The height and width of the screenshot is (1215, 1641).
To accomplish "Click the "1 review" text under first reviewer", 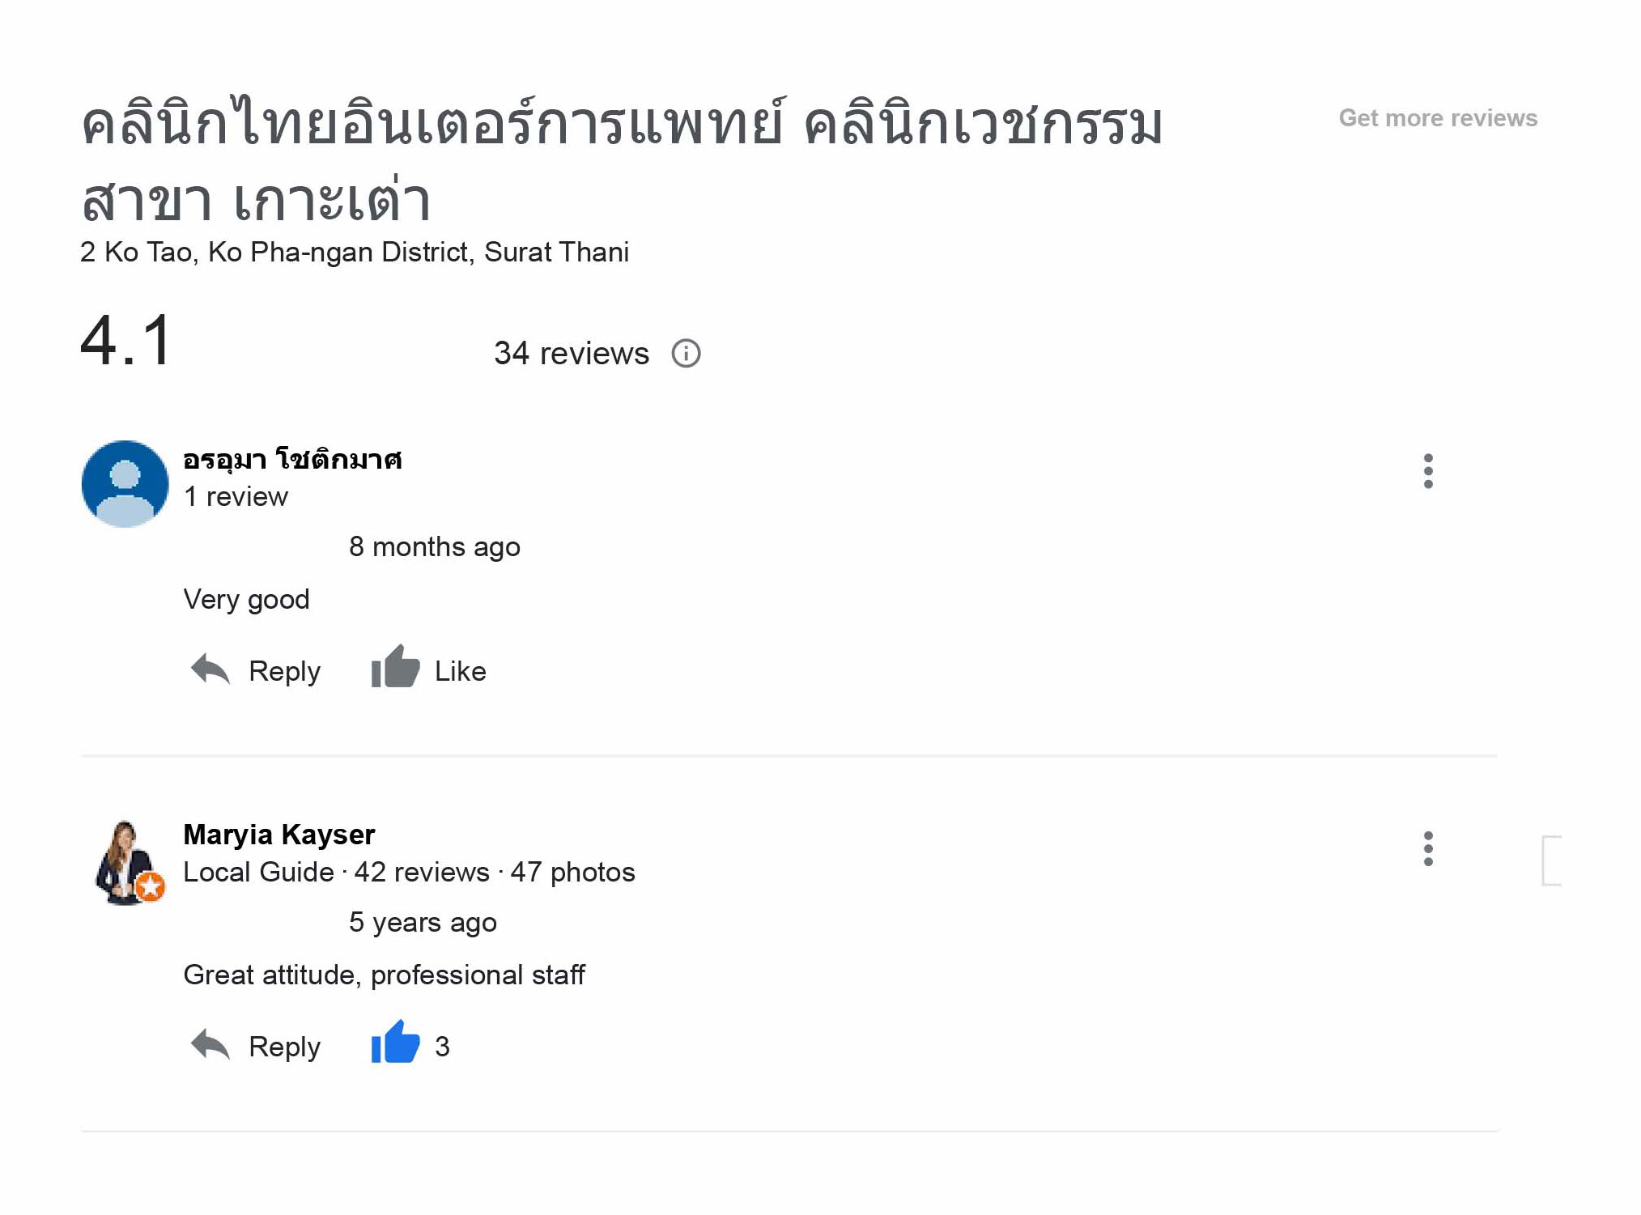I will point(236,497).
